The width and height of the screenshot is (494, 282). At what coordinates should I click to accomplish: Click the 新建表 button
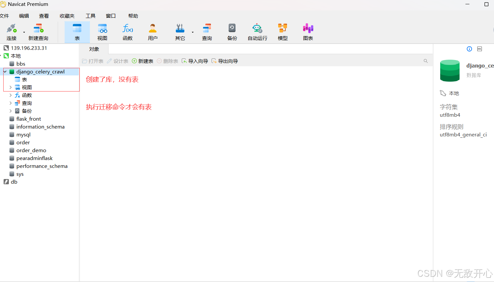click(x=143, y=61)
